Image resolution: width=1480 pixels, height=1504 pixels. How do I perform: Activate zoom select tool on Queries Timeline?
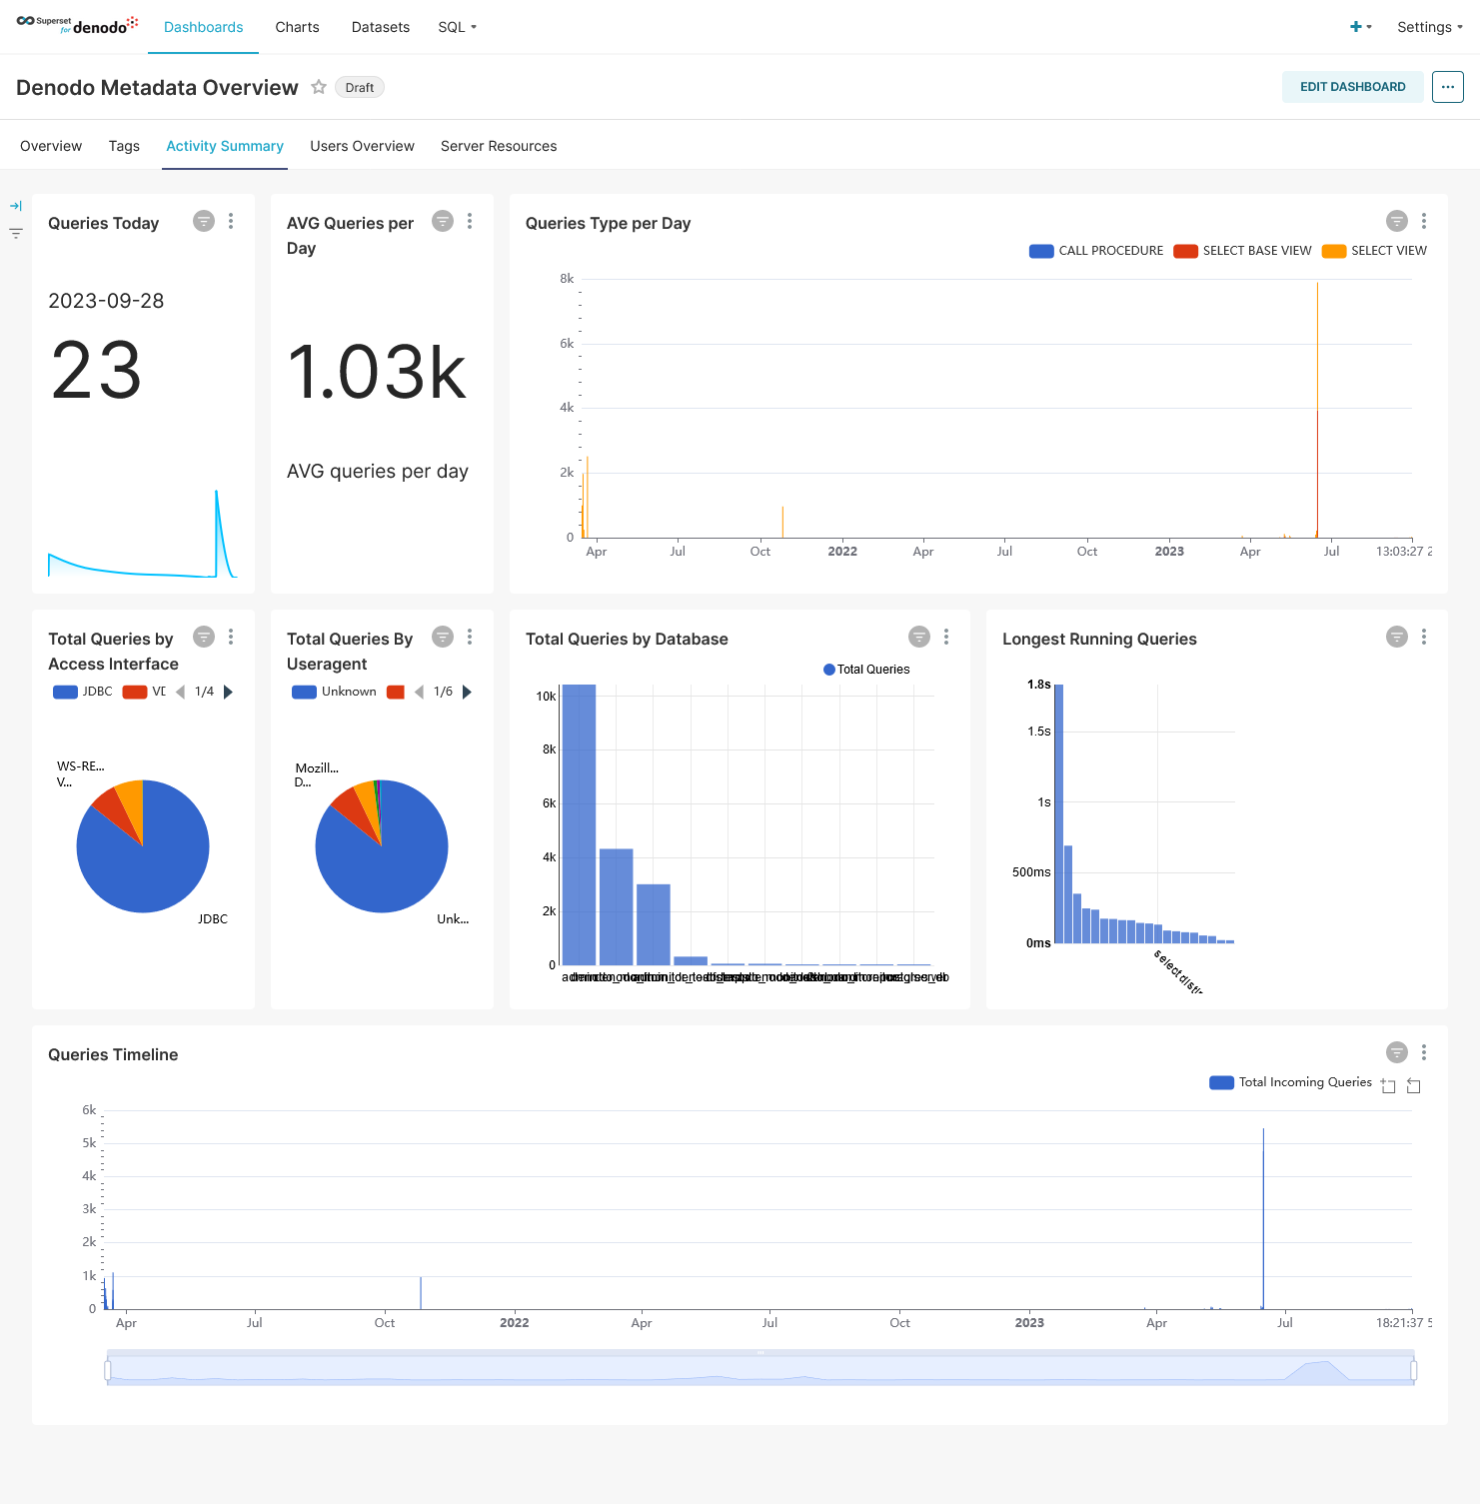(x=1388, y=1085)
